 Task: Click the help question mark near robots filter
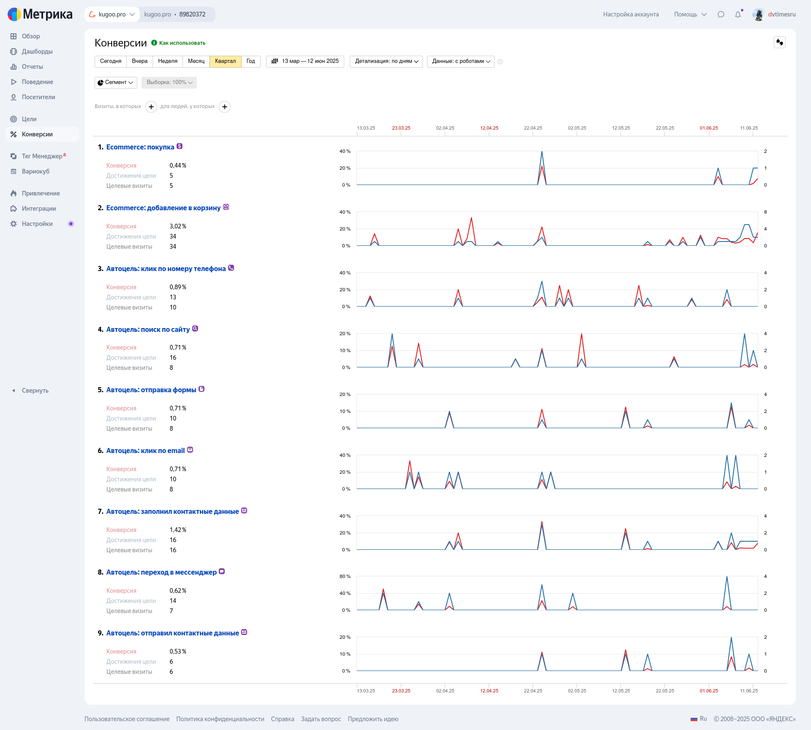click(500, 62)
